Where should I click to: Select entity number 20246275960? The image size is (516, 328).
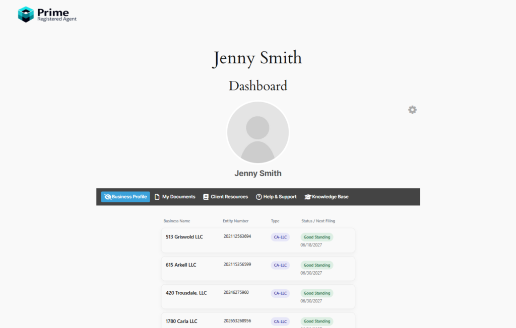236,292
